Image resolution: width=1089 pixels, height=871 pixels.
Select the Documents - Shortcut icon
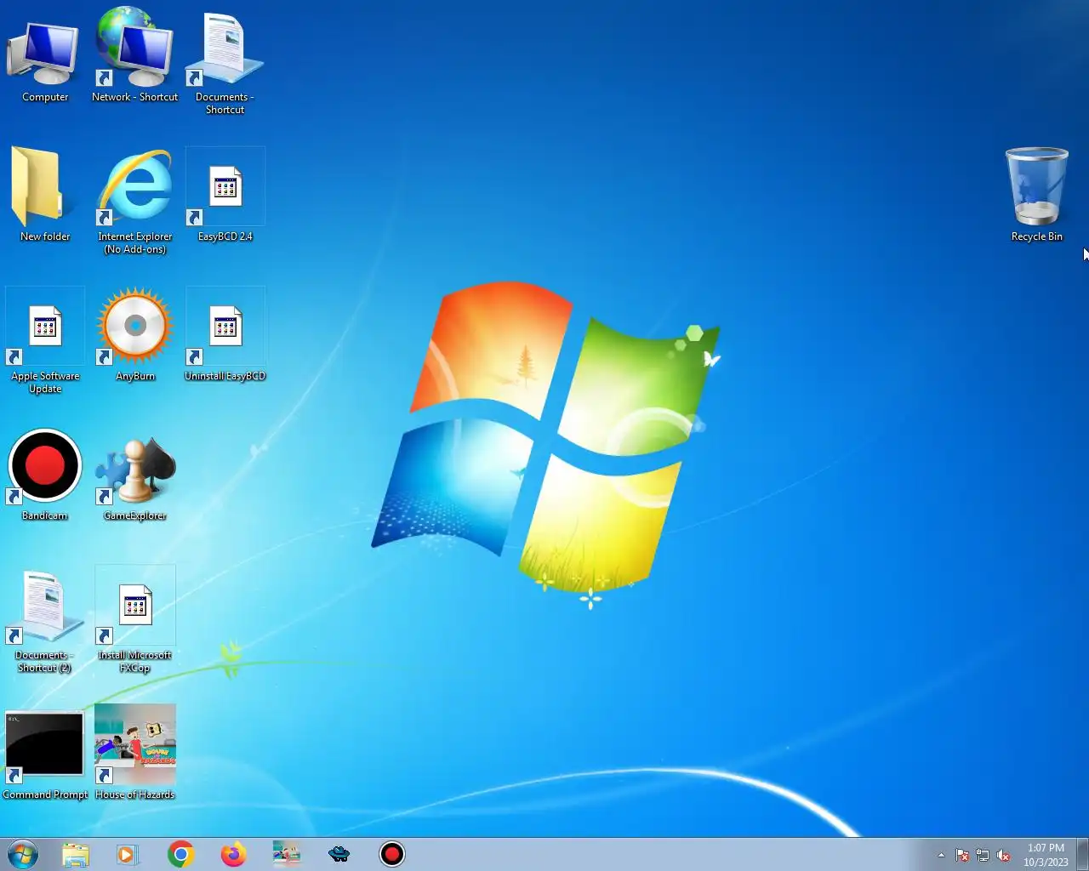tap(225, 63)
